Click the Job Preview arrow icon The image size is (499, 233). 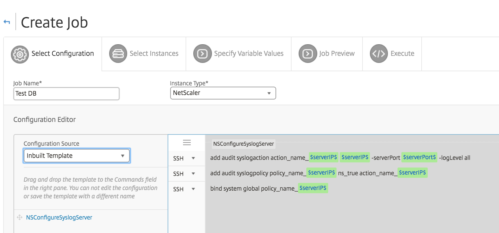pyautogui.click(x=308, y=54)
